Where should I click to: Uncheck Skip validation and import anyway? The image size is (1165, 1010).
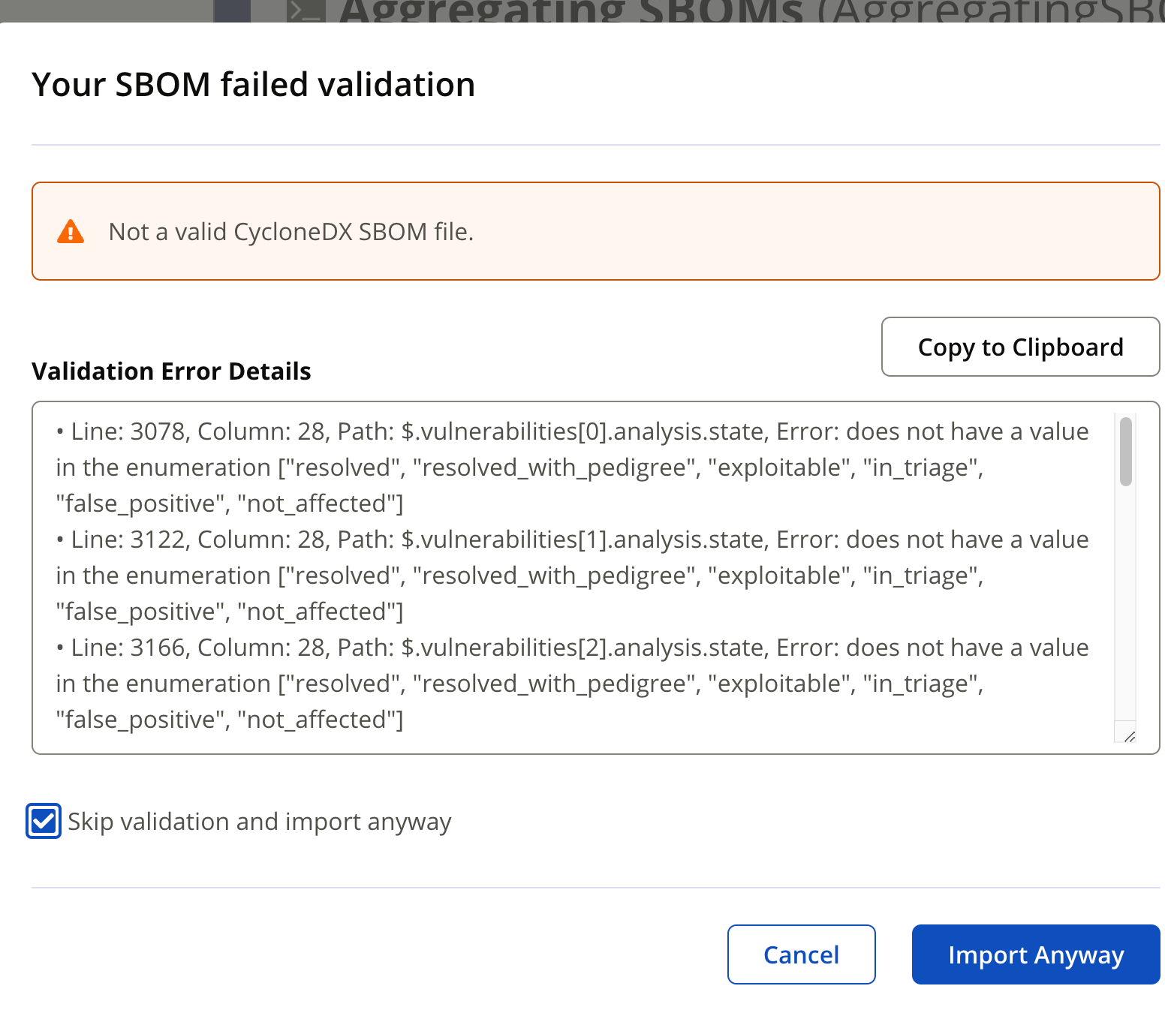(44, 821)
